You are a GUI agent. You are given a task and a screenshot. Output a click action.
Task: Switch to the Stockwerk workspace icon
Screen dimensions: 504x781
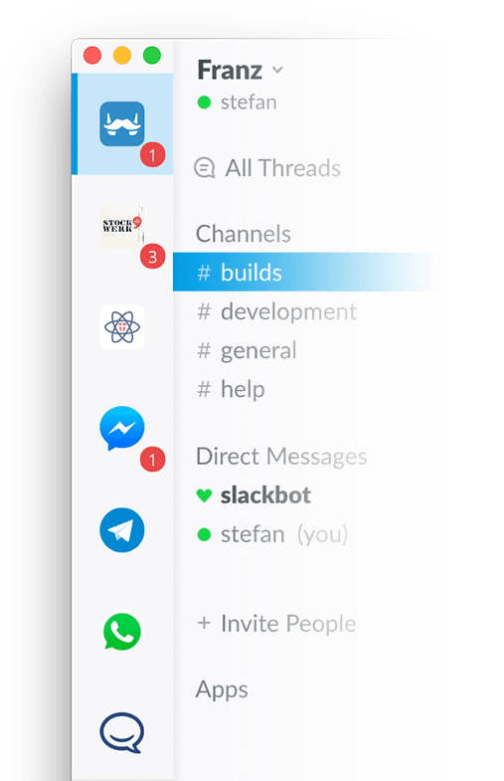click(122, 226)
